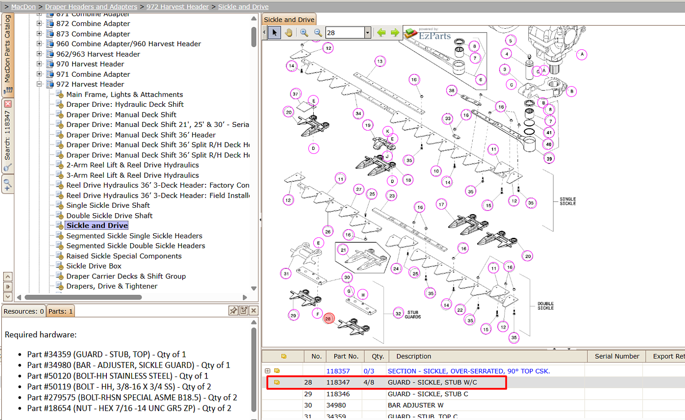The height and width of the screenshot is (420, 685).
Task: Click the up chevron button in left sidebar
Action: (x=8, y=277)
